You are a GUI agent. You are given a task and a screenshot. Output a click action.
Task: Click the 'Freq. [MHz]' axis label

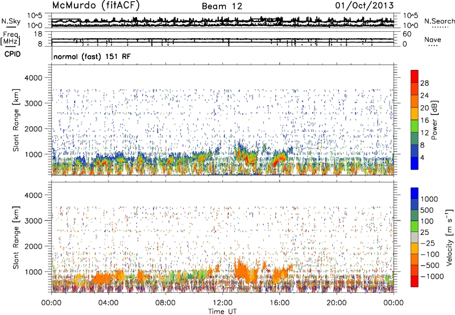click(10, 39)
